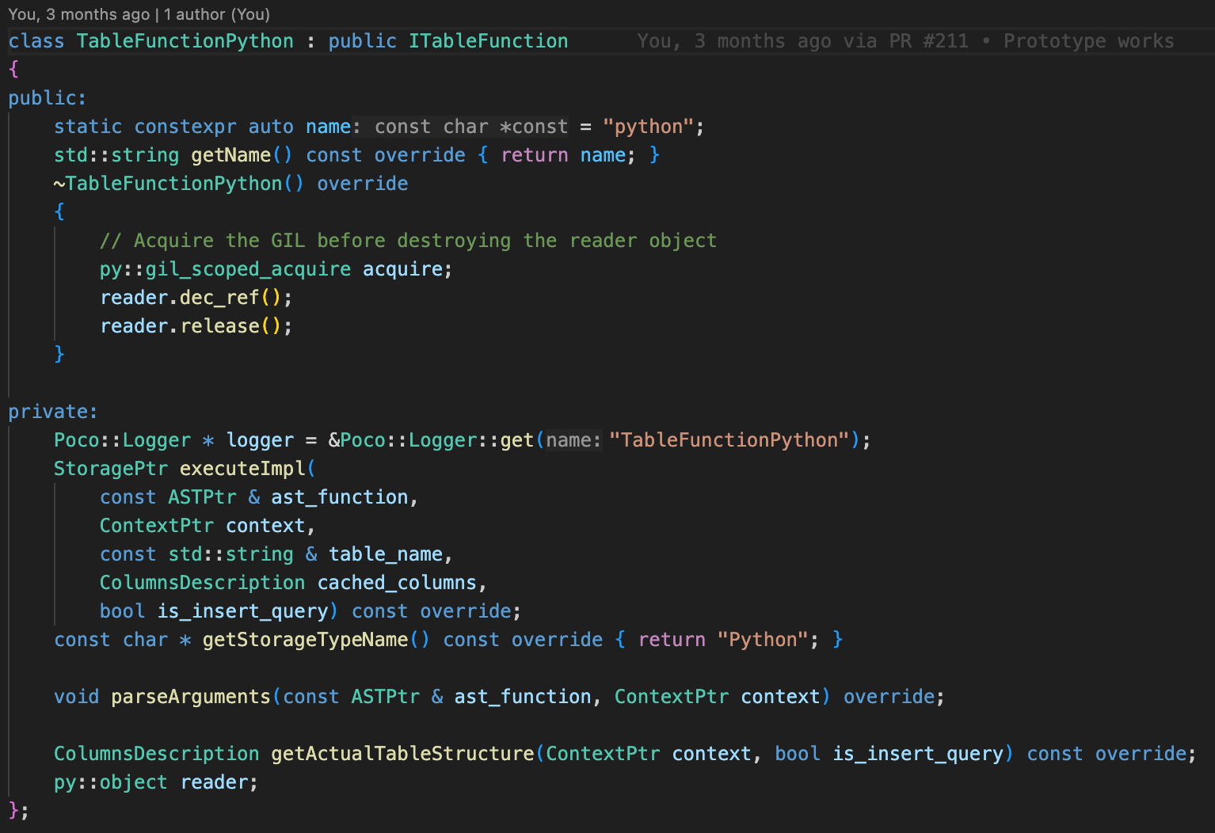Click the 'private:' access specifier
Image resolution: width=1215 pixels, height=833 pixels.
[x=52, y=412]
